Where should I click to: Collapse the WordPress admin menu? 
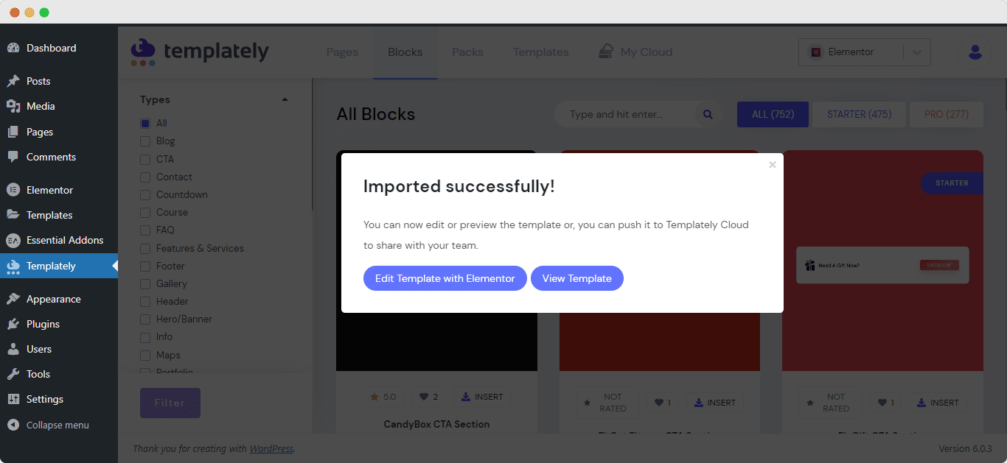[x=59, y=425]
